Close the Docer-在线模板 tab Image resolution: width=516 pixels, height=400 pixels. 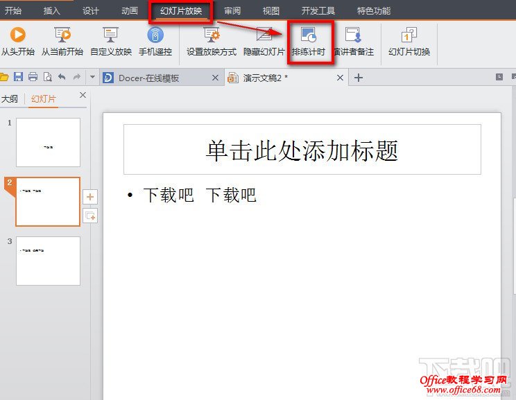(215, 78)
